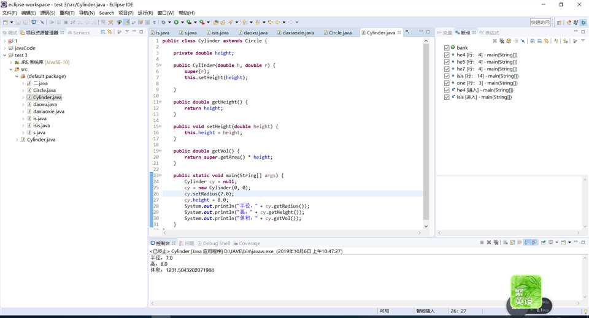The image size is (589, 318).
Task: Click the Open Perspective icon
Action: 560,23
